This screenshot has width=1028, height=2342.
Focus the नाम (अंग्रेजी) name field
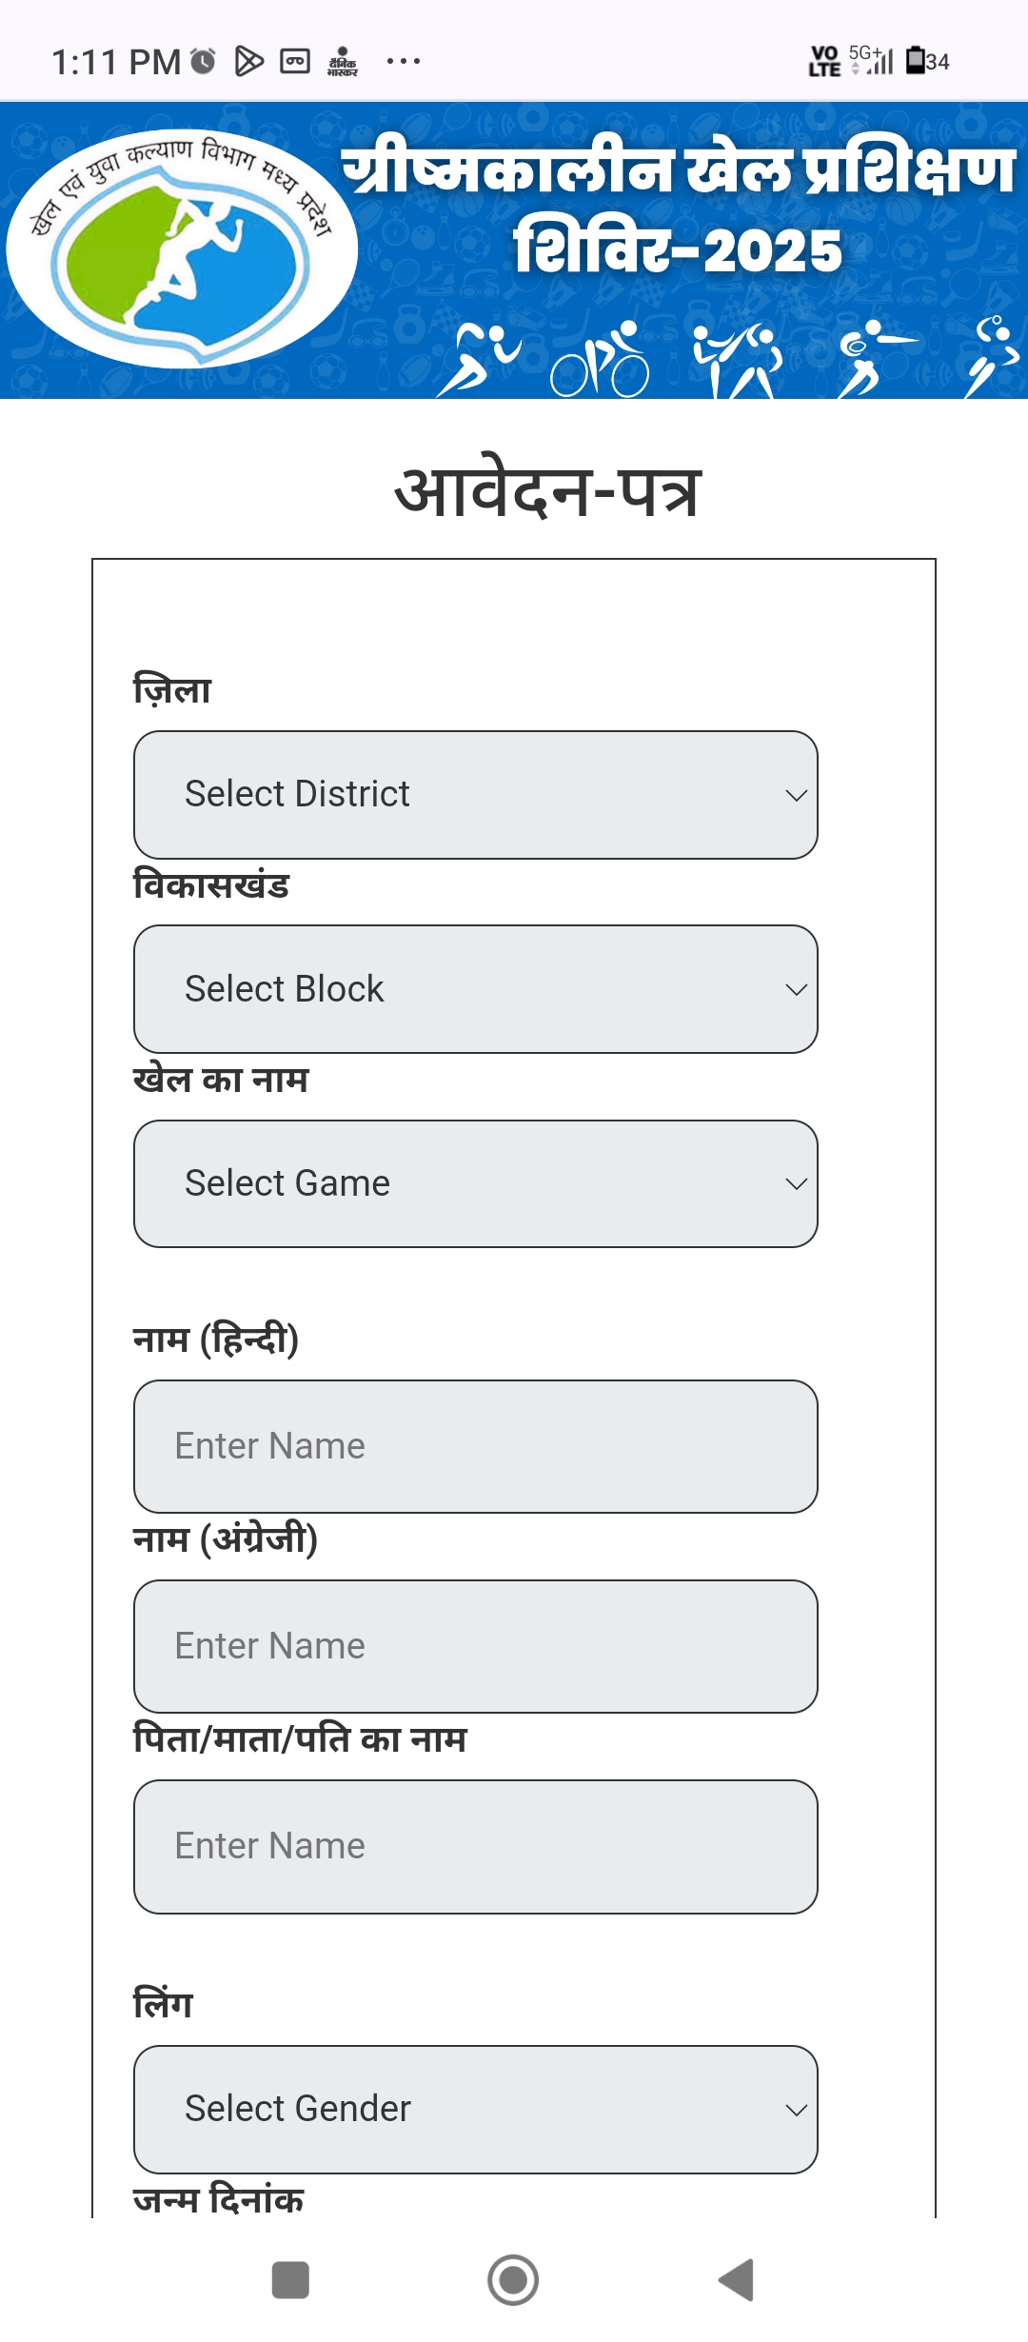(x=476, y=1646)
